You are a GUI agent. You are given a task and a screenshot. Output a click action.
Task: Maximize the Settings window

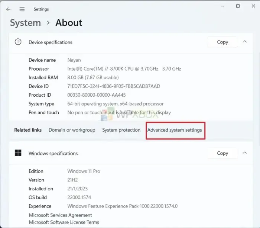point(238,6)
